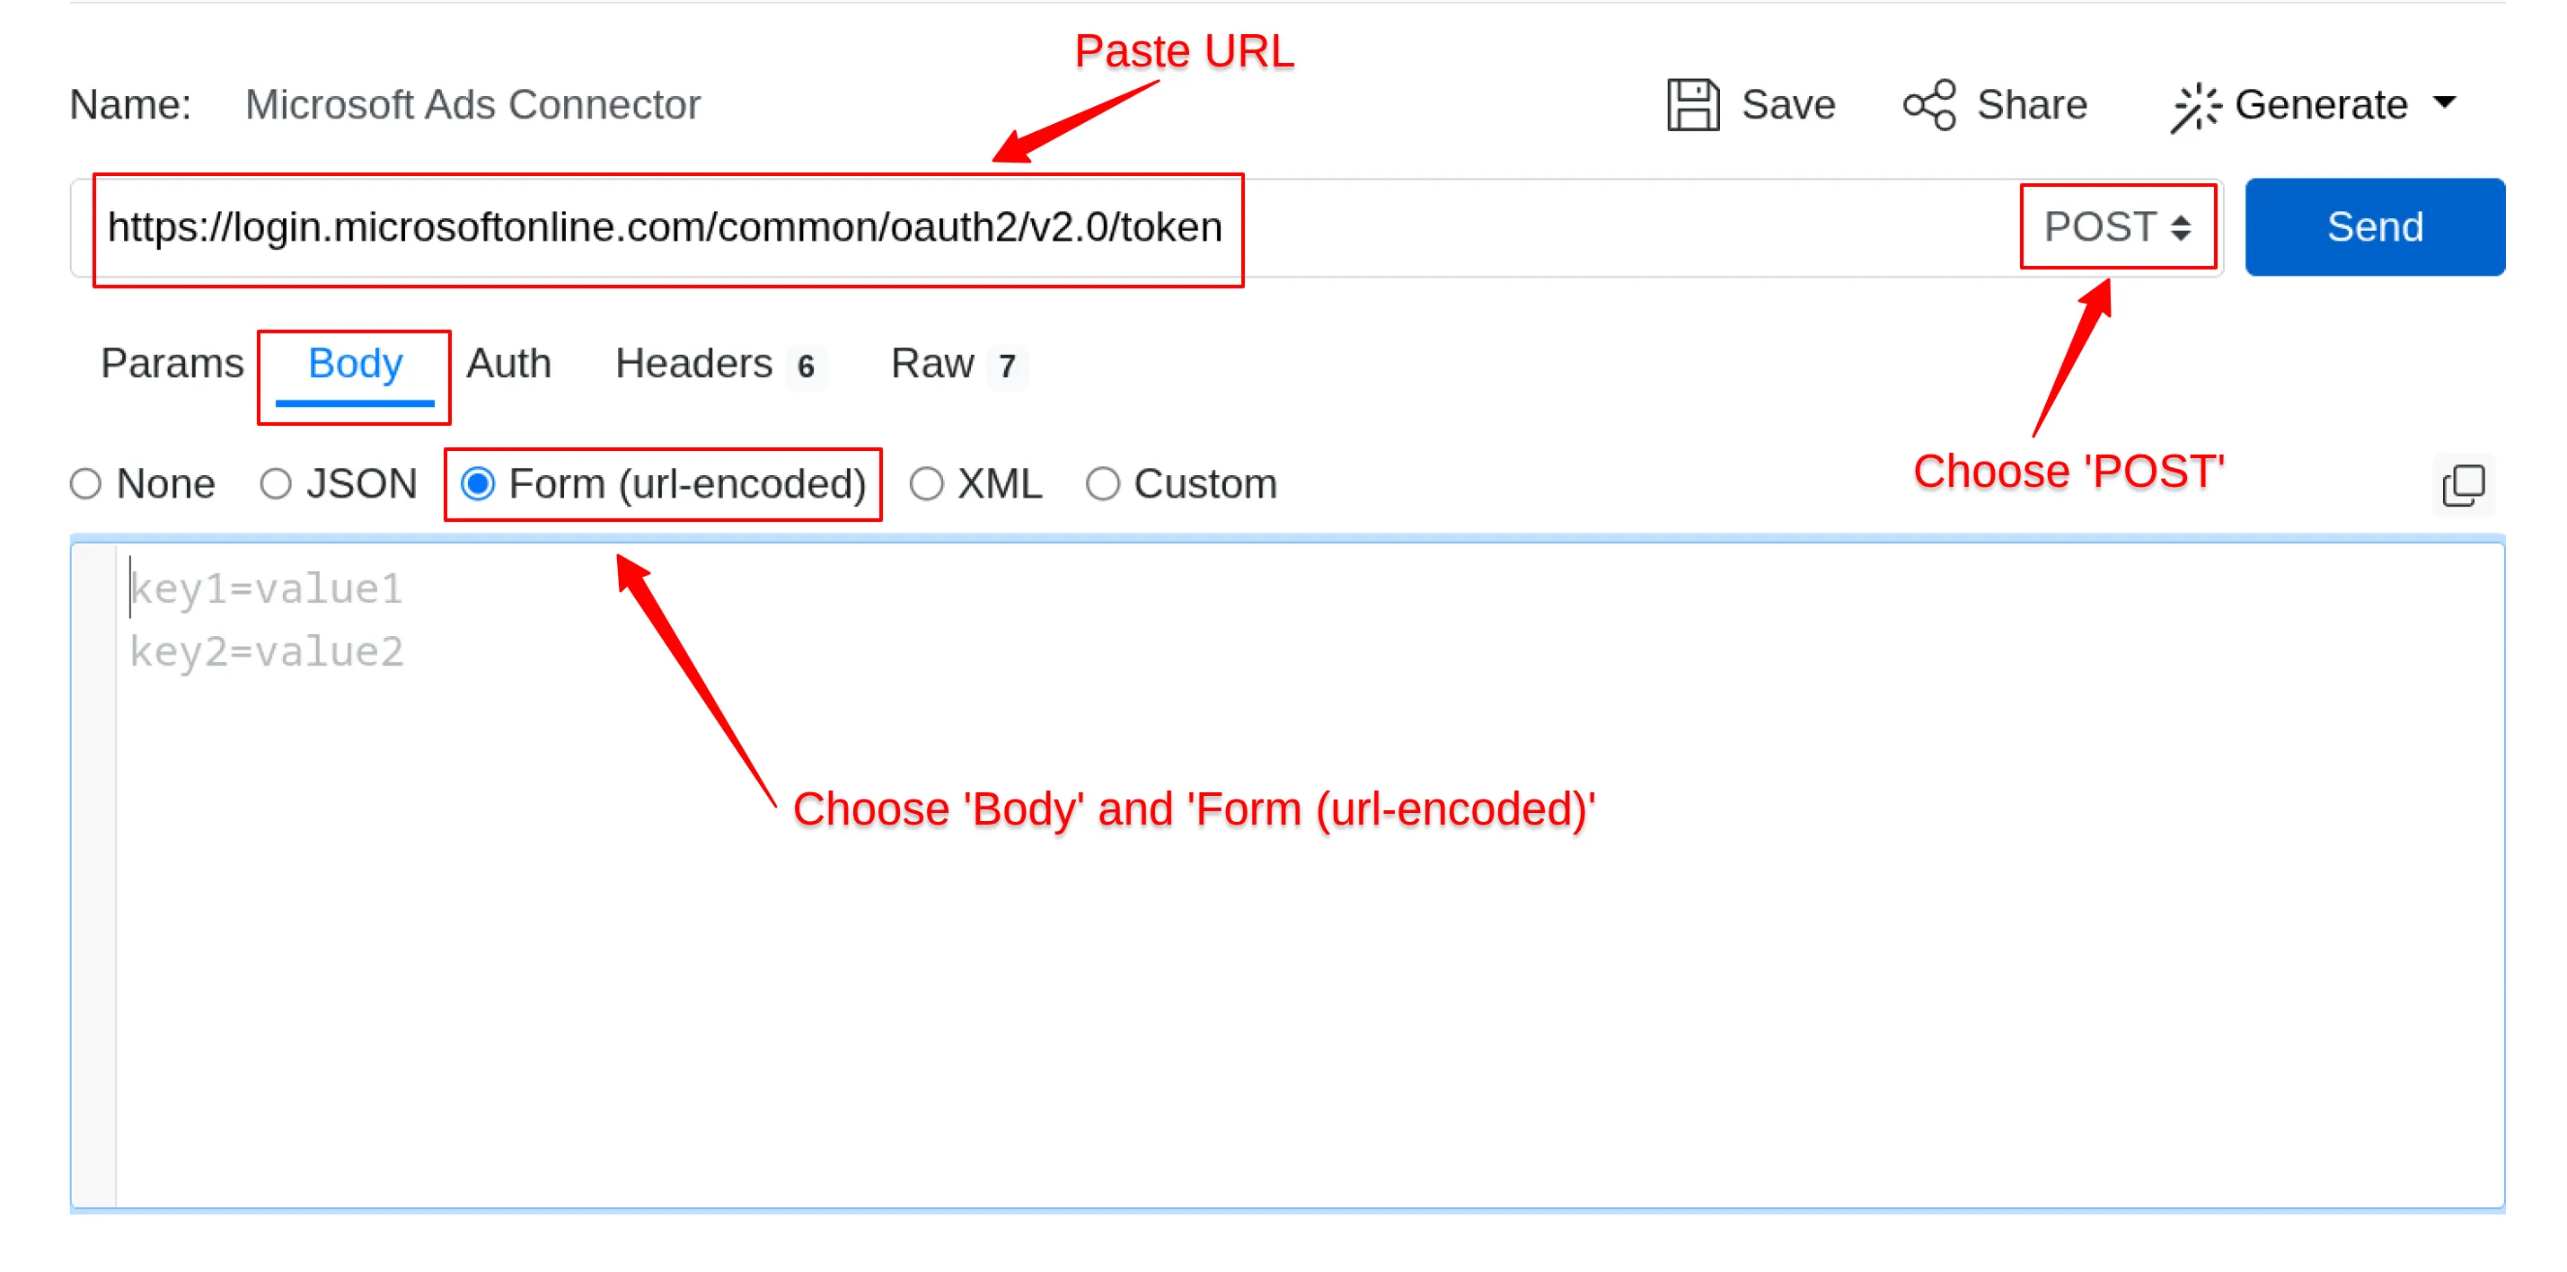Open the Headers tab showing 6 headers
Viewport: 2567px width, 1272px height.
click(x=694, y=363)
